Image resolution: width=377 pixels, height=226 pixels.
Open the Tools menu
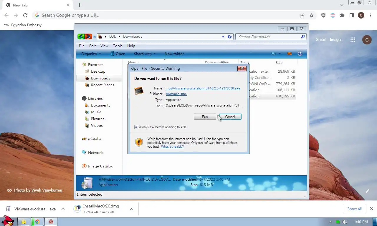pos(118,46)
